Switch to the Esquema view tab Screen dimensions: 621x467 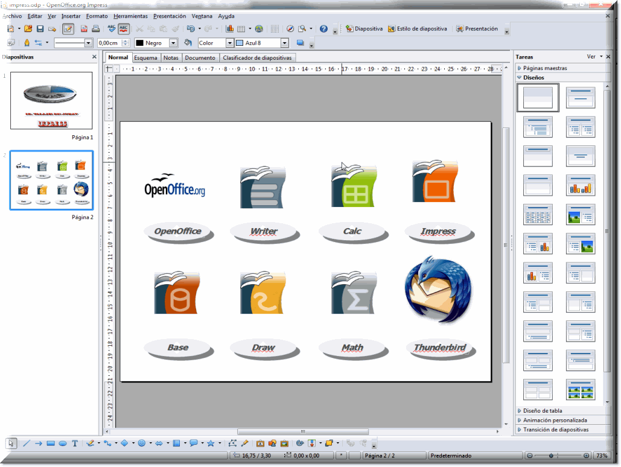pyautogui.click(x=145, y=58)
